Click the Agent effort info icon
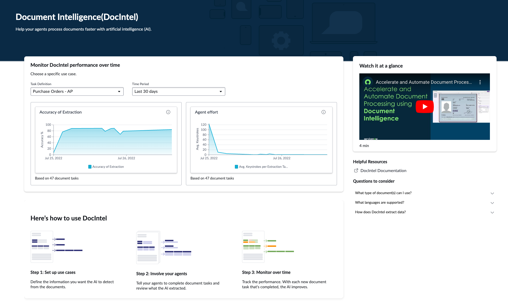The image size is (508, 301). [x=323, y=112]
